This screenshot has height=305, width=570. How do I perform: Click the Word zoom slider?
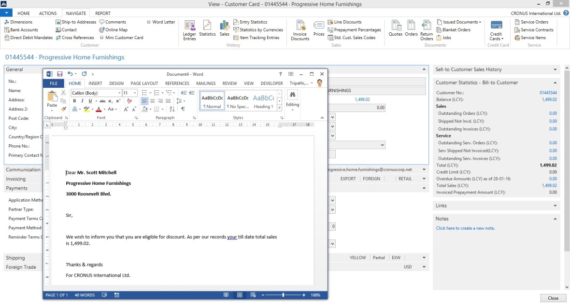283,295
